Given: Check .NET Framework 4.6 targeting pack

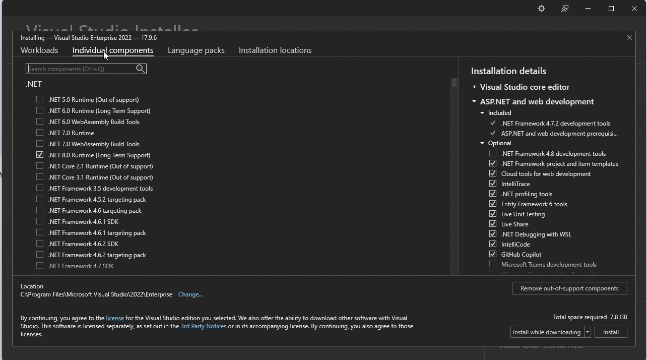Looking at the screenshot, I should (x=40, y=210).
